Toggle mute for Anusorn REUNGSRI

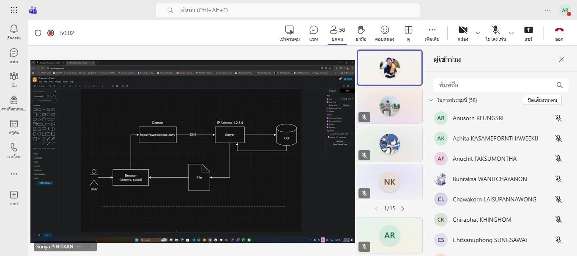tap(558, 118)
